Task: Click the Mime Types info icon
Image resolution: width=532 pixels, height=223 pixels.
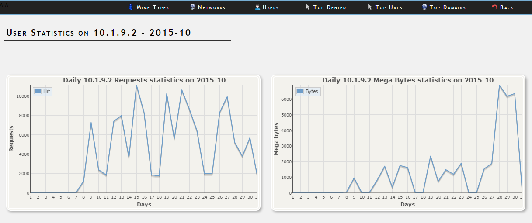Action: [131, 7]
